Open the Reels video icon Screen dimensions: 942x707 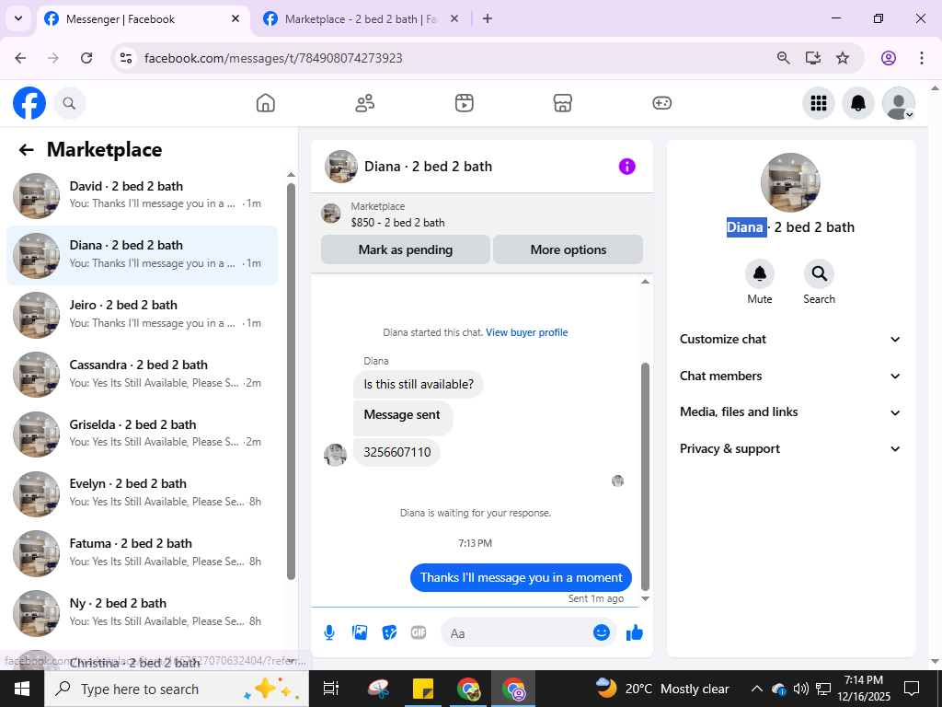464,103
